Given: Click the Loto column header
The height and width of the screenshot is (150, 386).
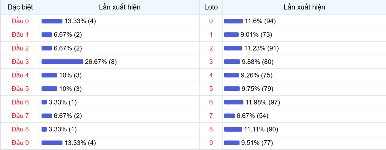Looking at the screenshot, I should pyautogui.click(x=211, y=7).
